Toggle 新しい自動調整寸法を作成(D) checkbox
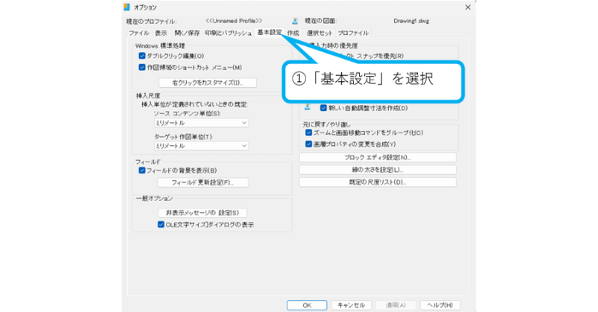Screen dimensions: 598x312 coord(323,108)
